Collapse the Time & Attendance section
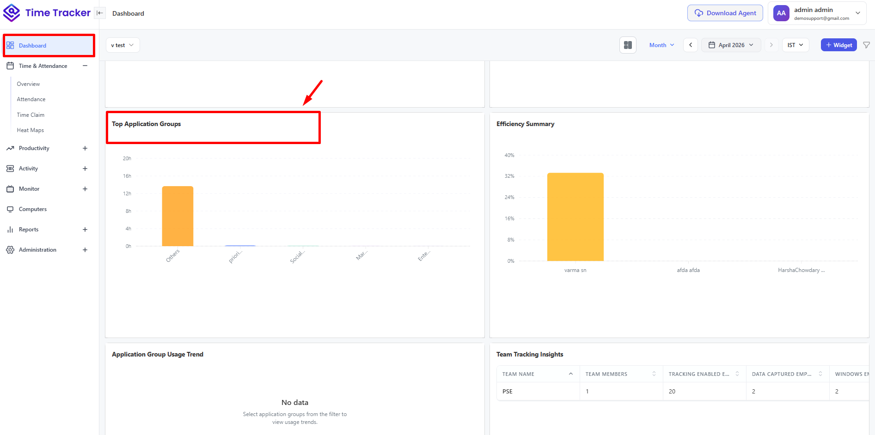Image resolution: width=875 pixels, height=435 pixels. [85, 66]
